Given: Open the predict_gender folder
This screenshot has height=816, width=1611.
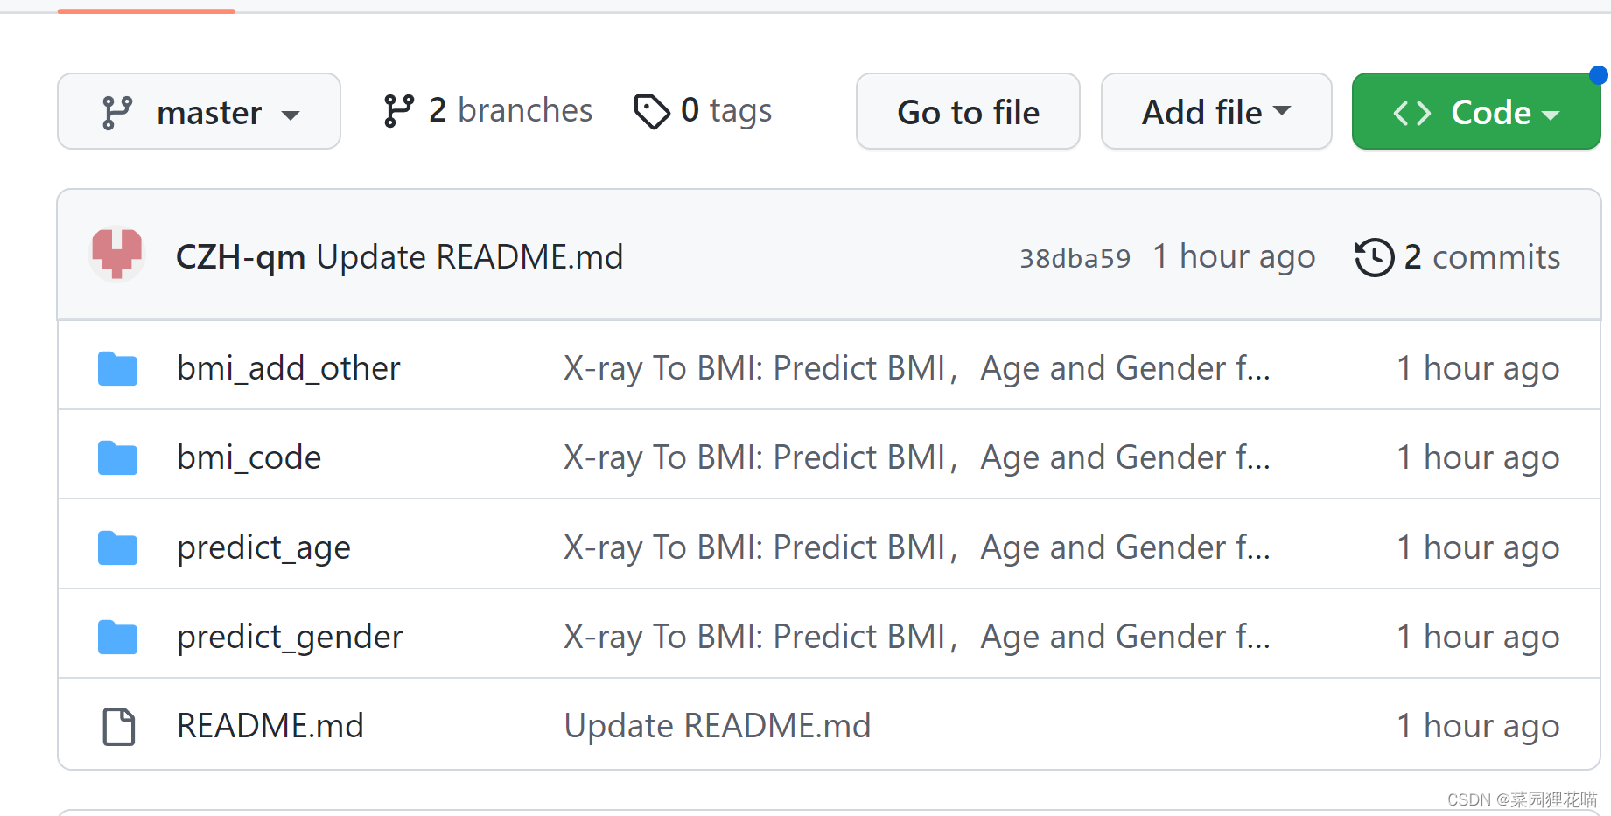Looking at the screenshot, I should tap(290, 638).
